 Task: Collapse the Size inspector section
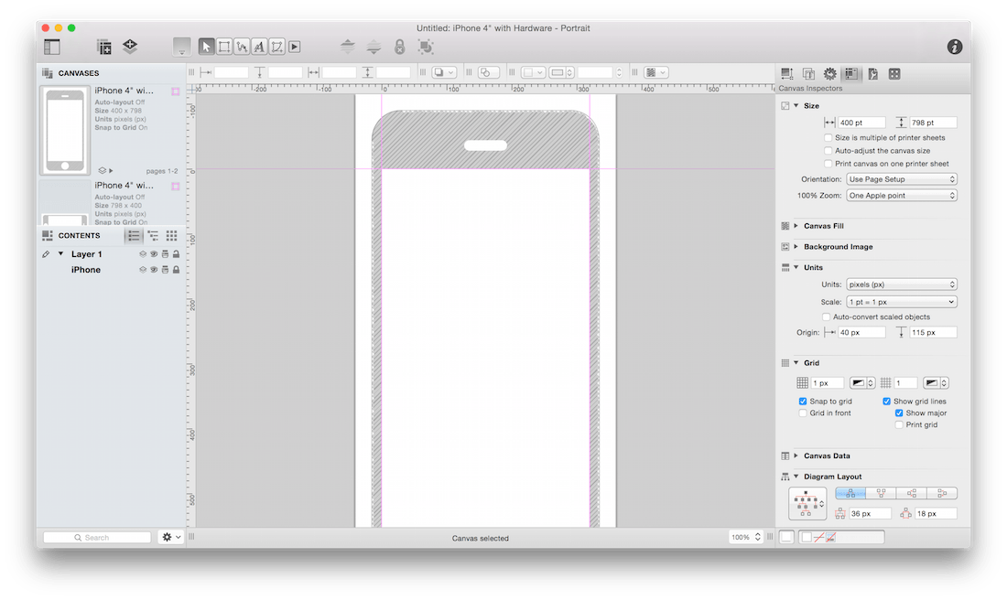click(x=796, y=105)
